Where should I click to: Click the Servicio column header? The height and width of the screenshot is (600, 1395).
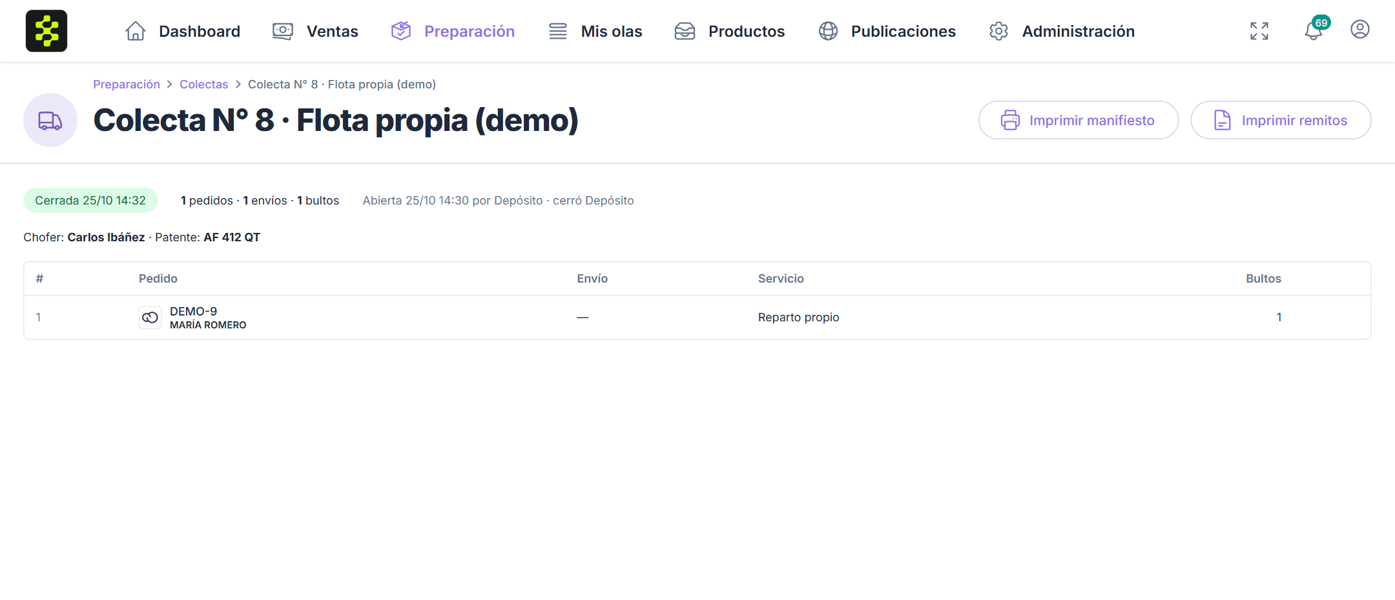[781, 279]
